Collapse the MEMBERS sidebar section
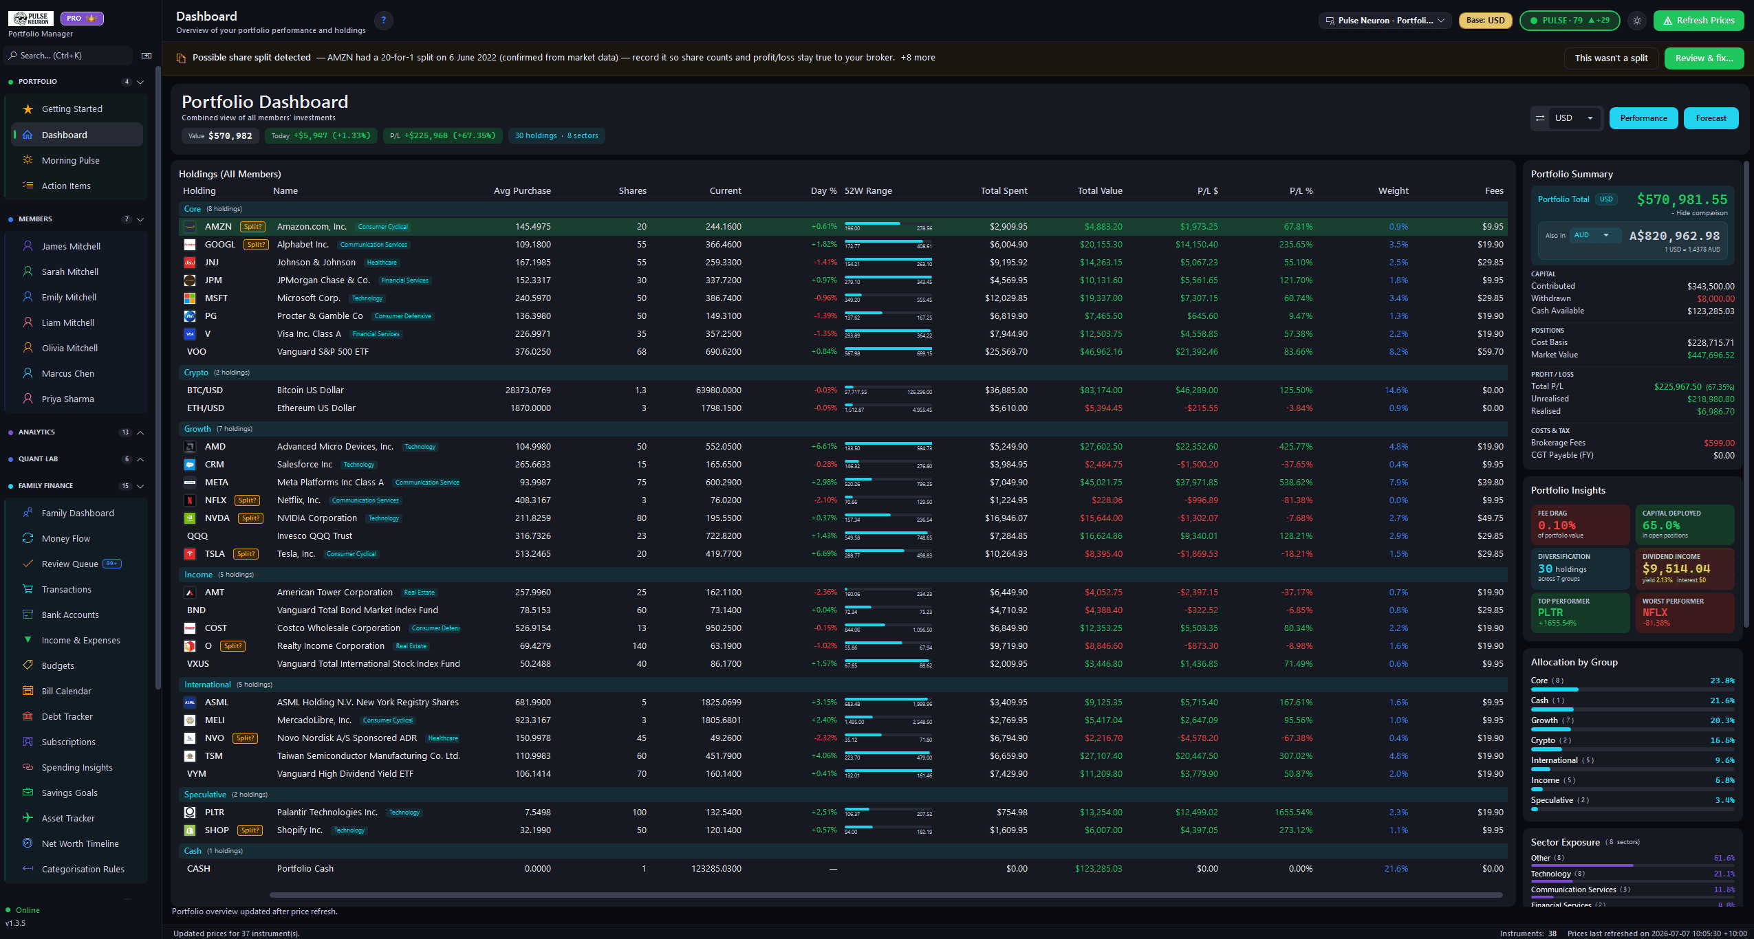The image size is (1754, 939). (140, 219)
